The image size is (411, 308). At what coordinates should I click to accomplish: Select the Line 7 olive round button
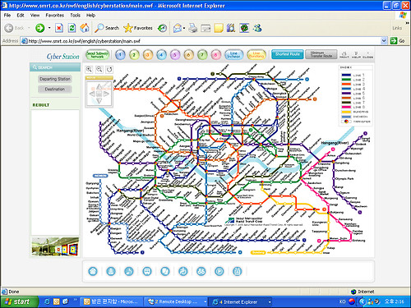click(202, 55)
